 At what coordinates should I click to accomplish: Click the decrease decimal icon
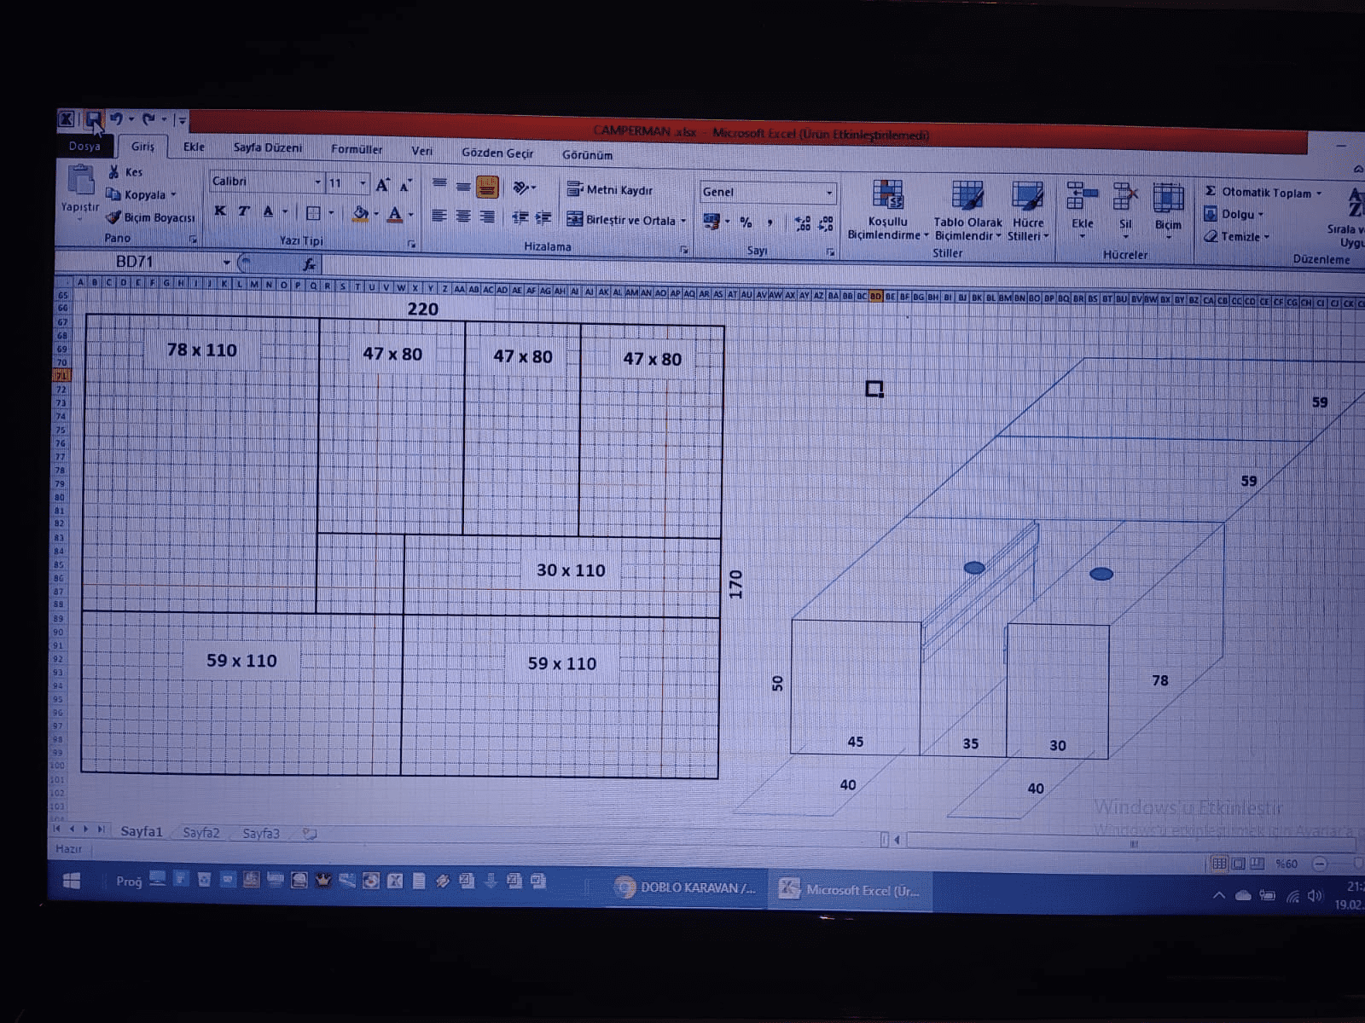tap(826, 224)
